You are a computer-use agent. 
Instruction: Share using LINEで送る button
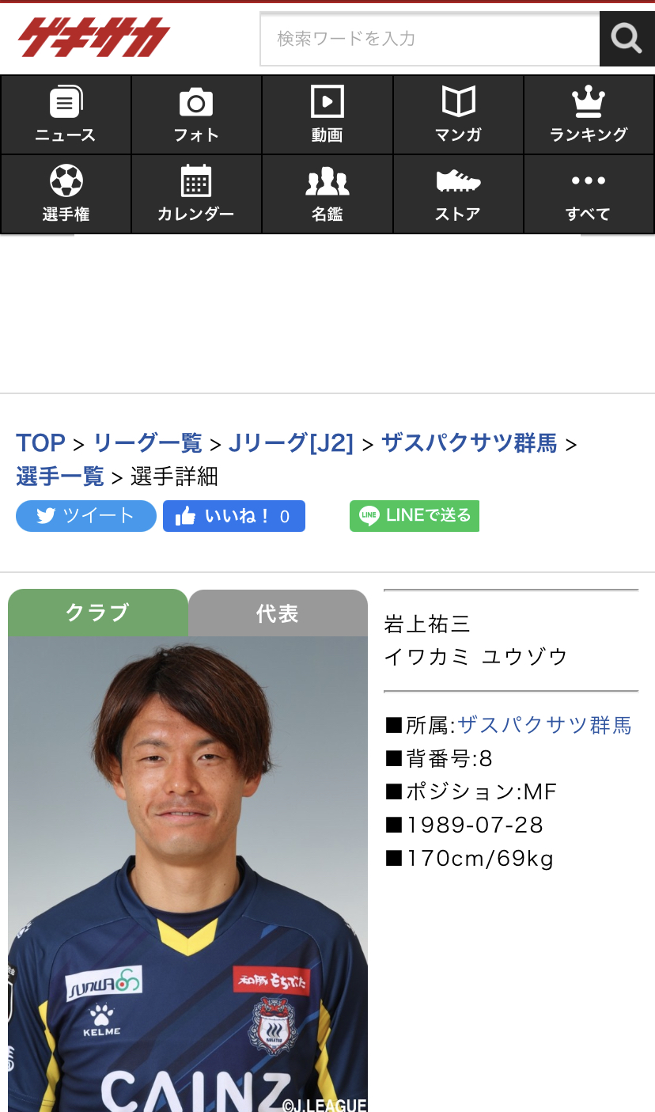tap(415, 516)
